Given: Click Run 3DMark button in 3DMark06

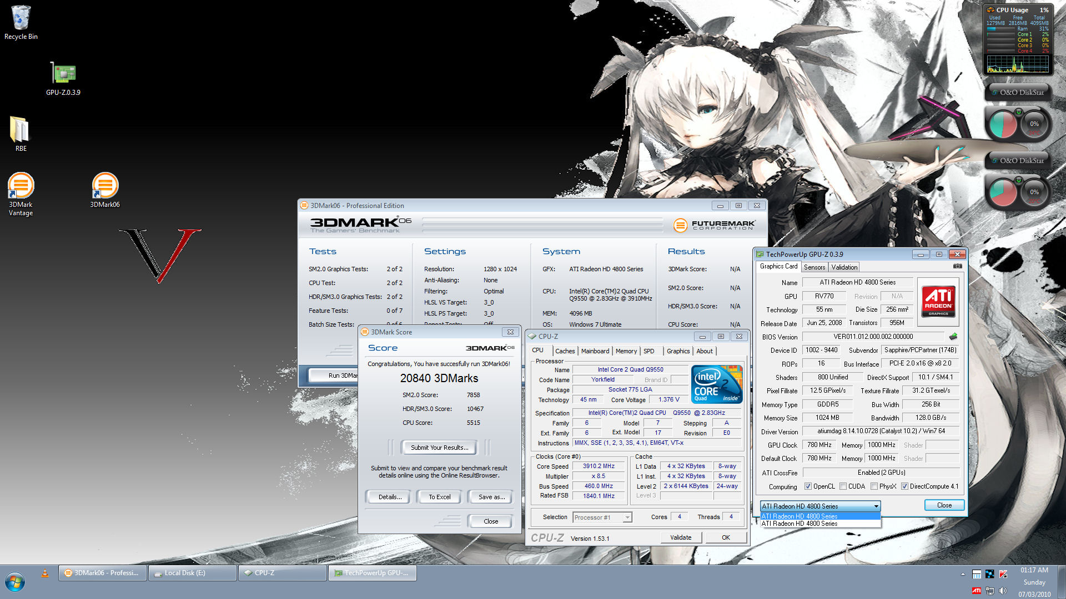Looking at the screenshot, I should 333,375.
